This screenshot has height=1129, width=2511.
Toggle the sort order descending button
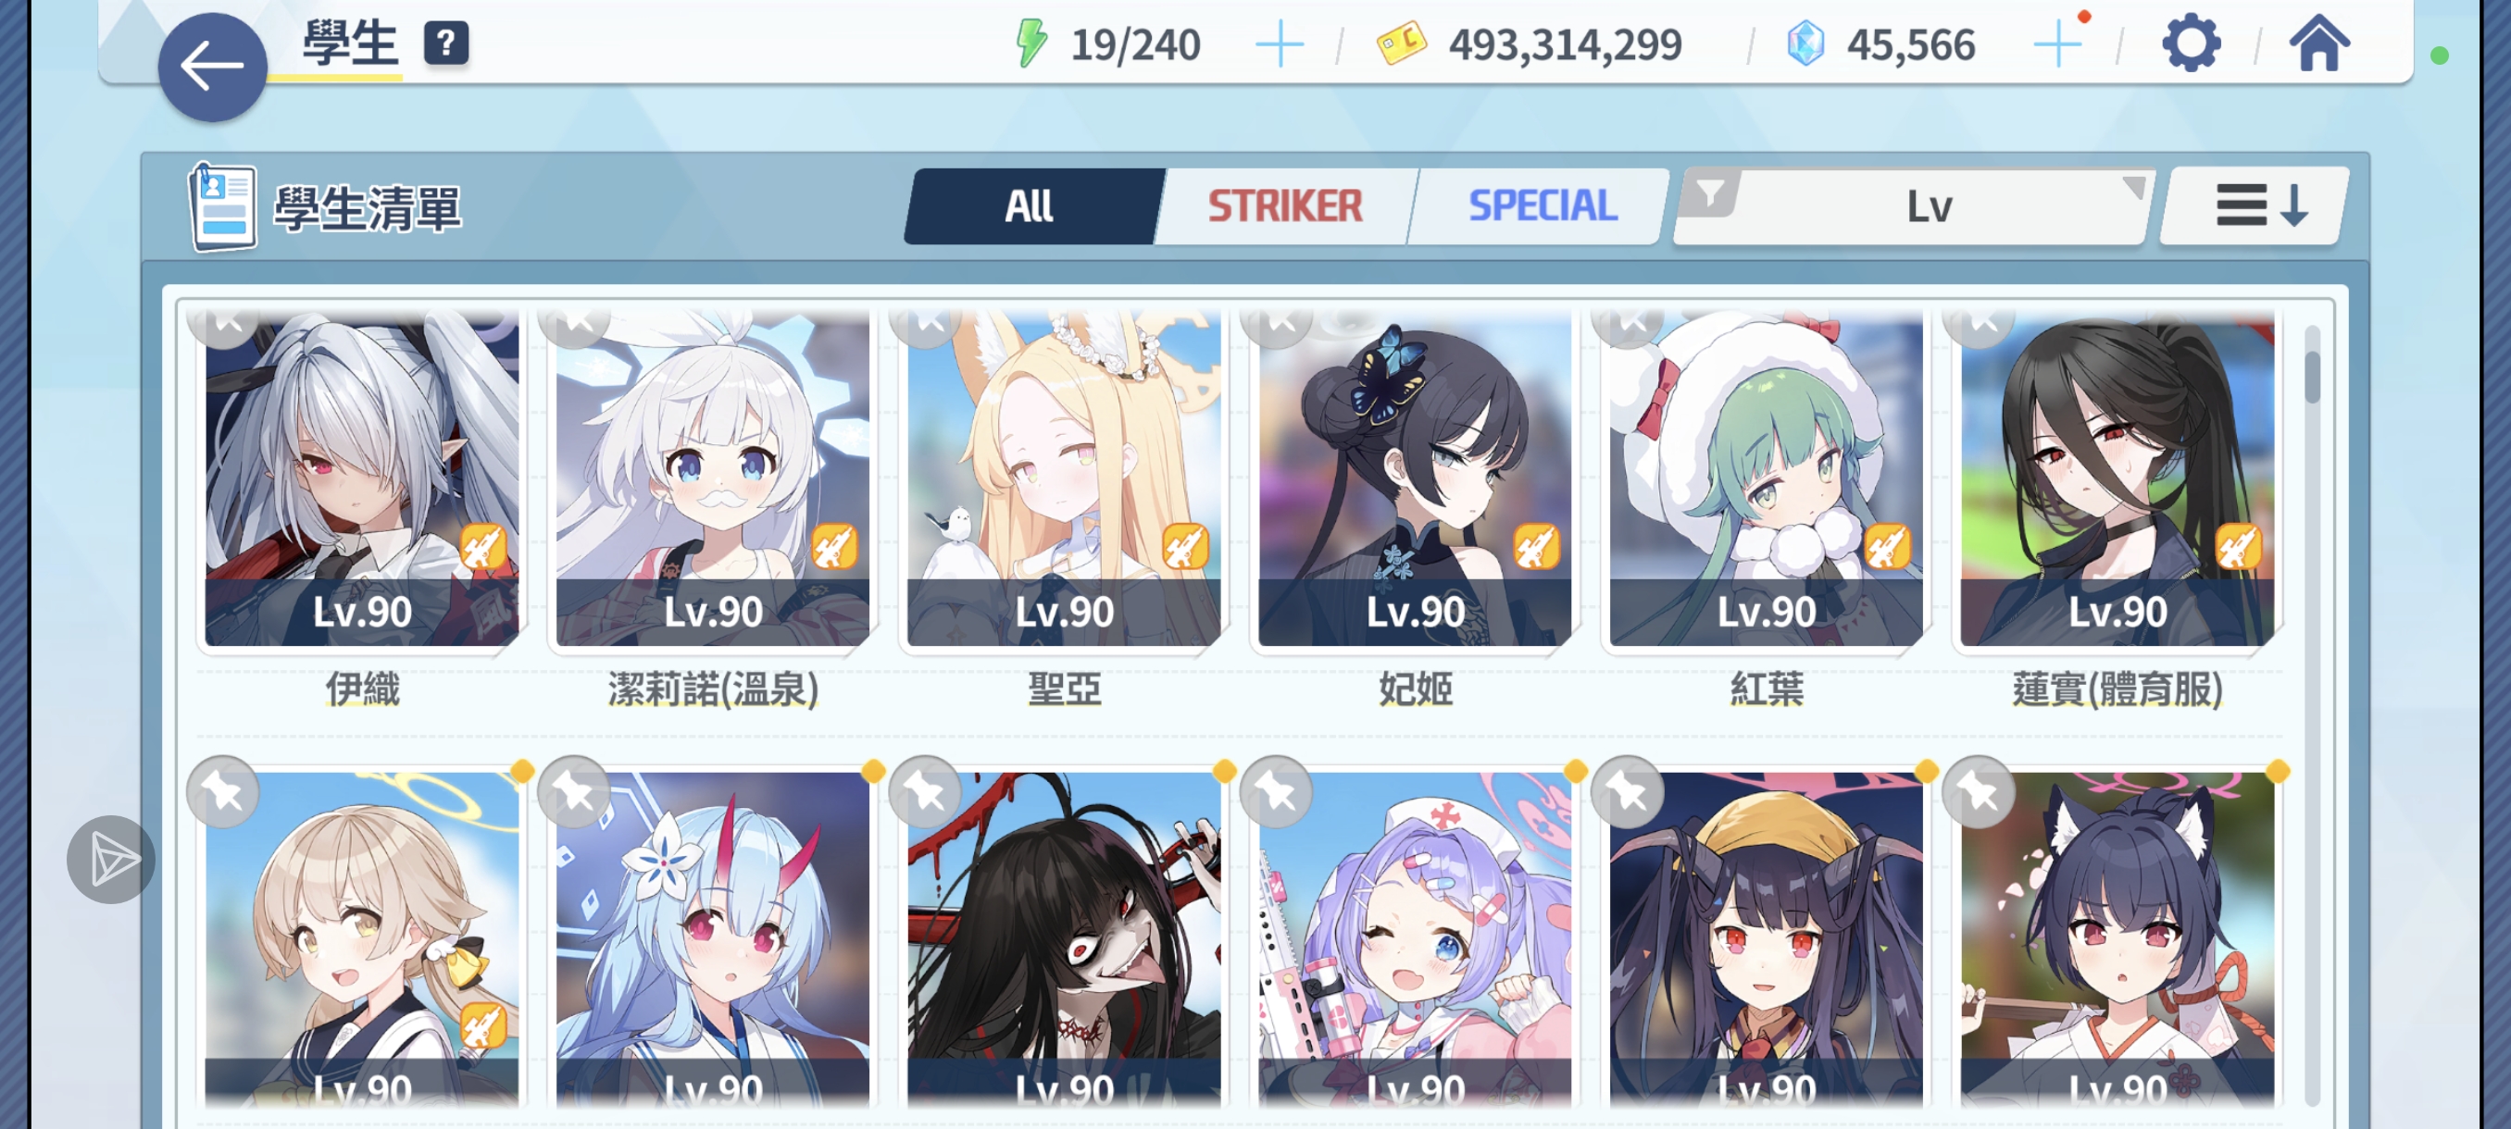(x=2255, y=205)
